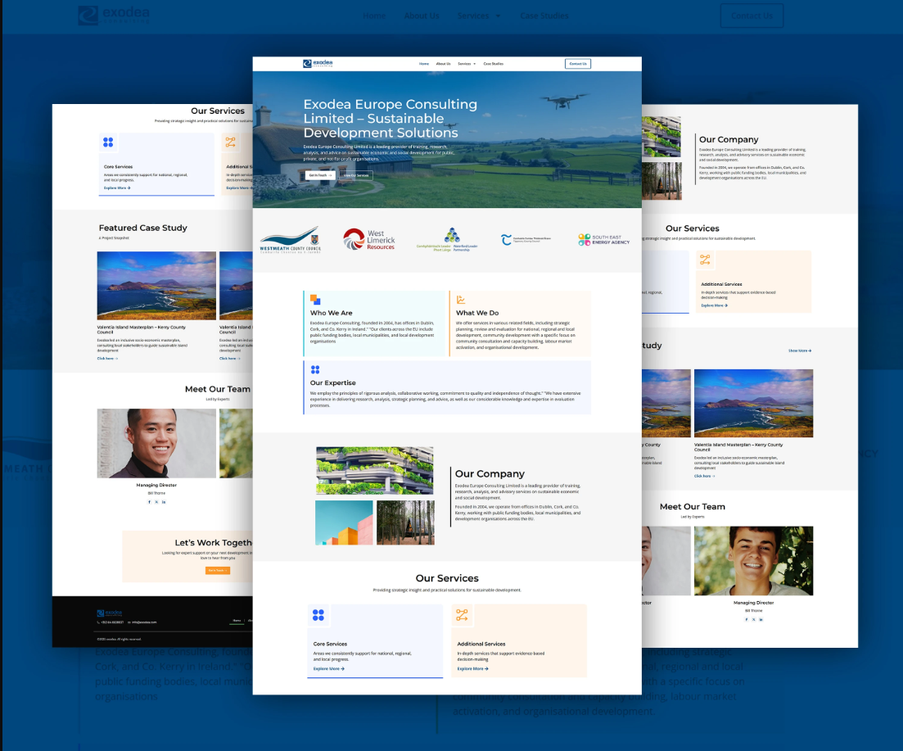The width and height of the screenshot is (903, 751).
Task: Click Explore More under Additional Services, center page
Action: (x=473, y=668)
